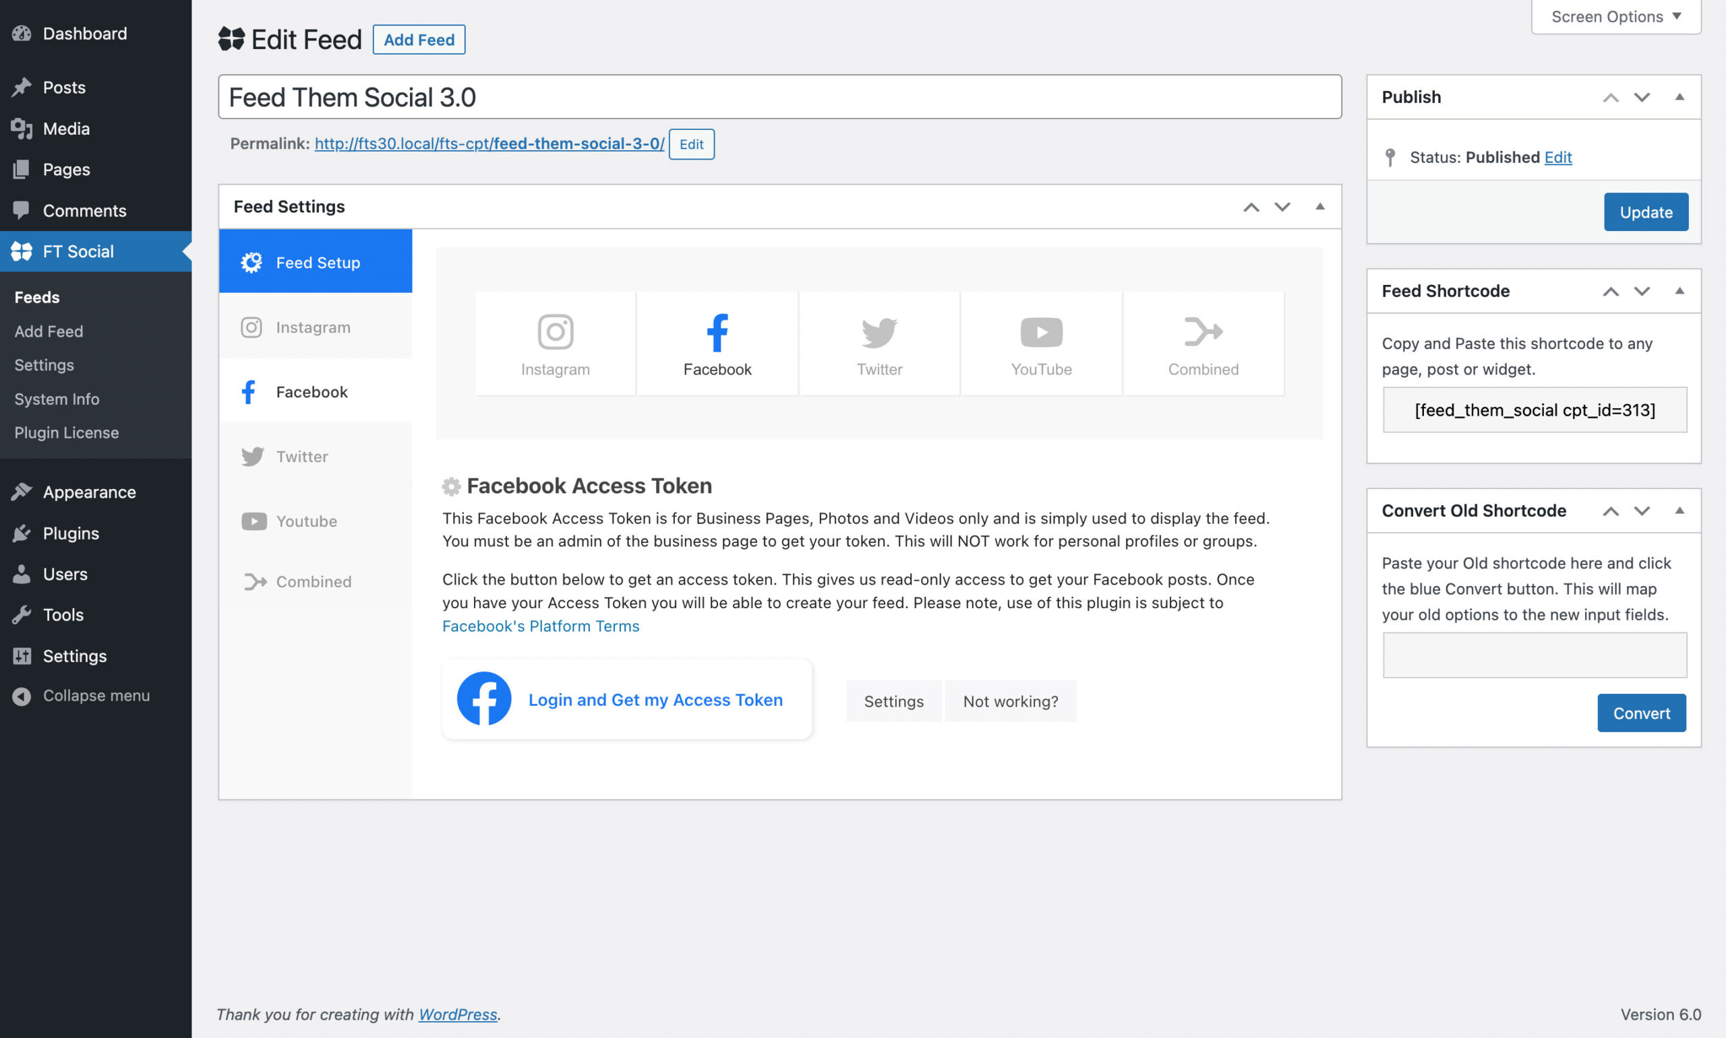Screen dimensions: 1726x1038
Task: Click the Media library icon
Action: pyautogui.click(x=22, y=128)
